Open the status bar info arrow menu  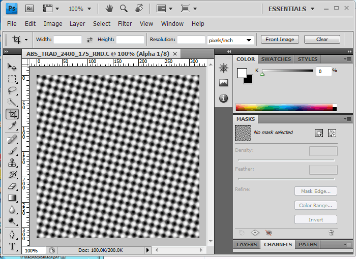coord(147,250)
